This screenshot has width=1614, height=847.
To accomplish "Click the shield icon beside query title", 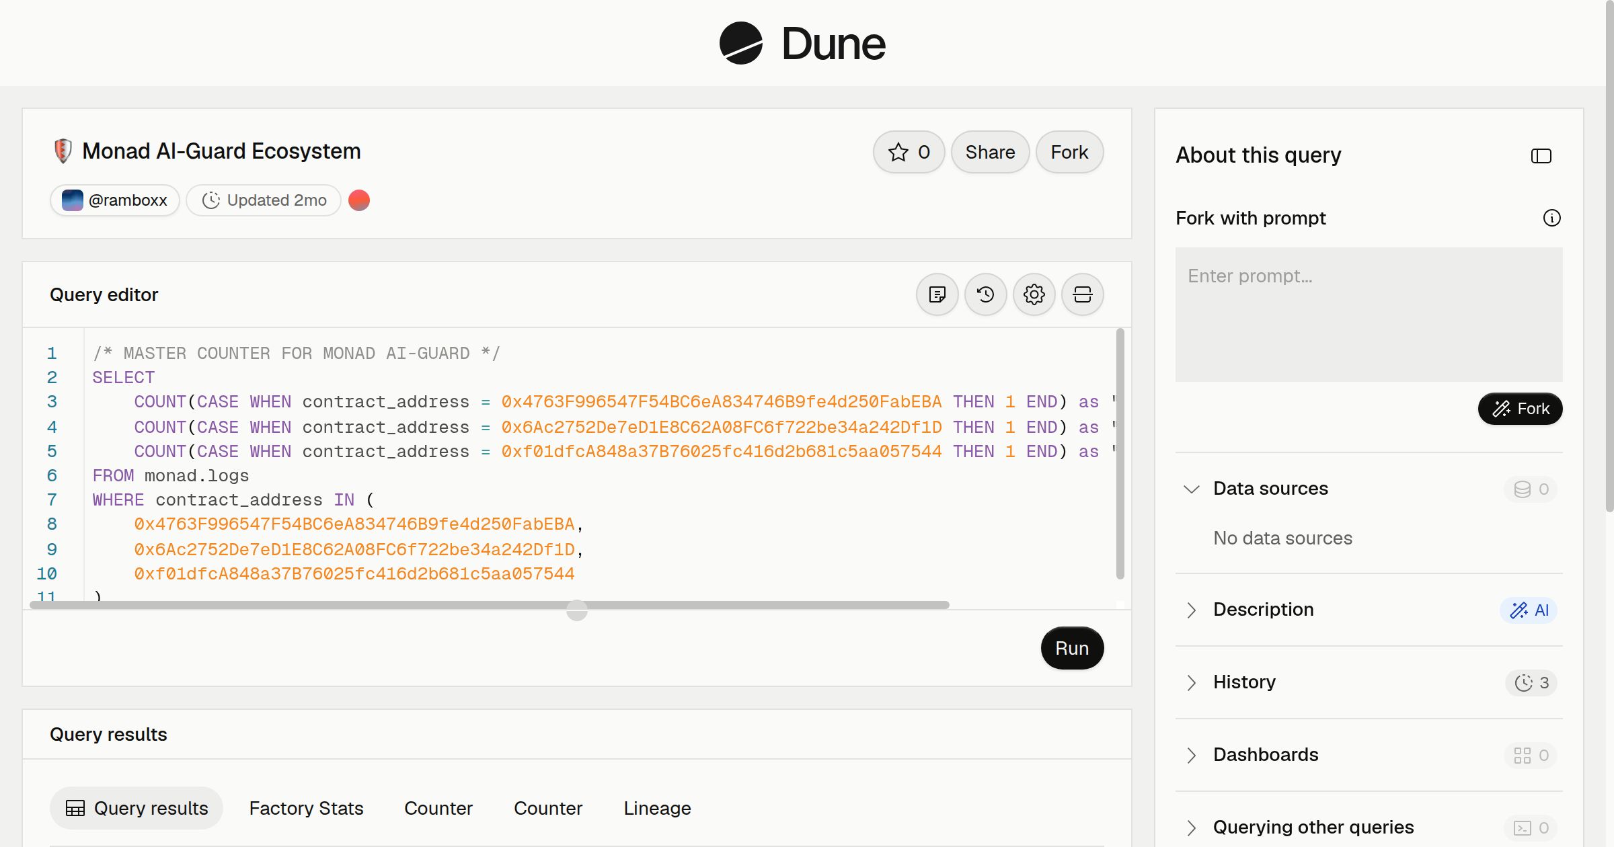I will pyautogui.click(x=63, y=151).
